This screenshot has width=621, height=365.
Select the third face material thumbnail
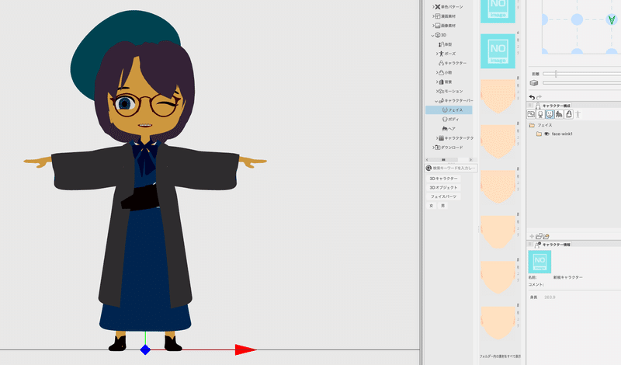click(498, 187)
